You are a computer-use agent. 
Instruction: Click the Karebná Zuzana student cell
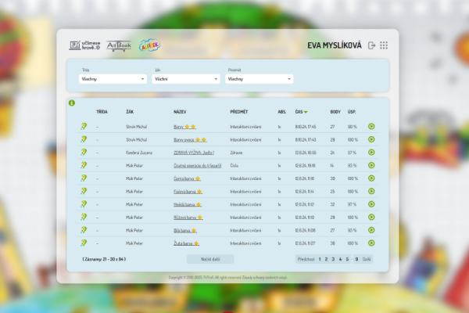pyautogui.click(x=139, y=153)
